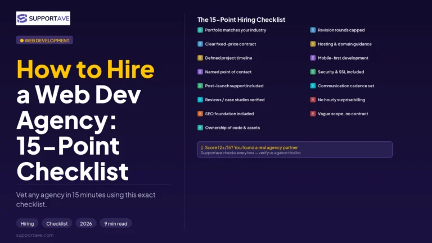This screenshot has width=432, height=243.
Task: Click icon beside No hourly surprise billing
Action: click(313, 100)
